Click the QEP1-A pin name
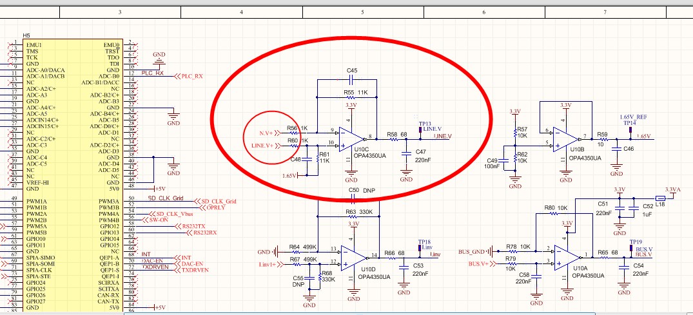The height and width of the screenshot is (315, 693). click(x=109, y=257)
